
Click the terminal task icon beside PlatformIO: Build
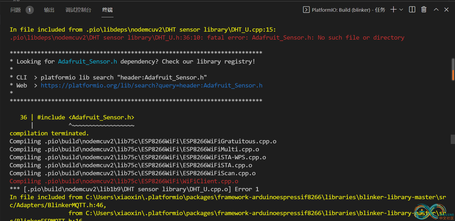tap(306, 10)
